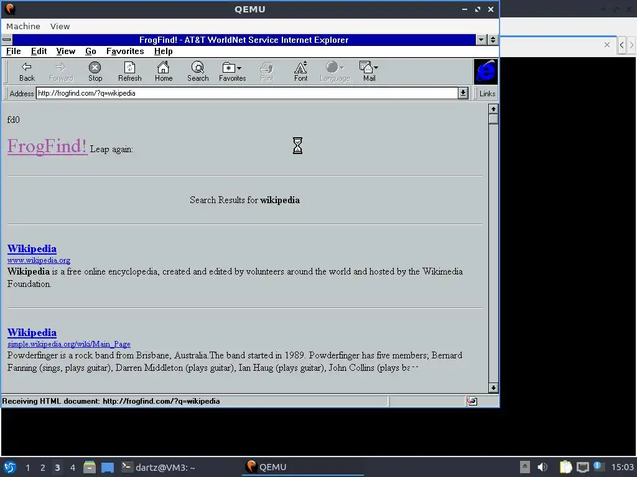637x477 pixels.
Task: Open the window control menu box
Action: [x=7, y=40]
